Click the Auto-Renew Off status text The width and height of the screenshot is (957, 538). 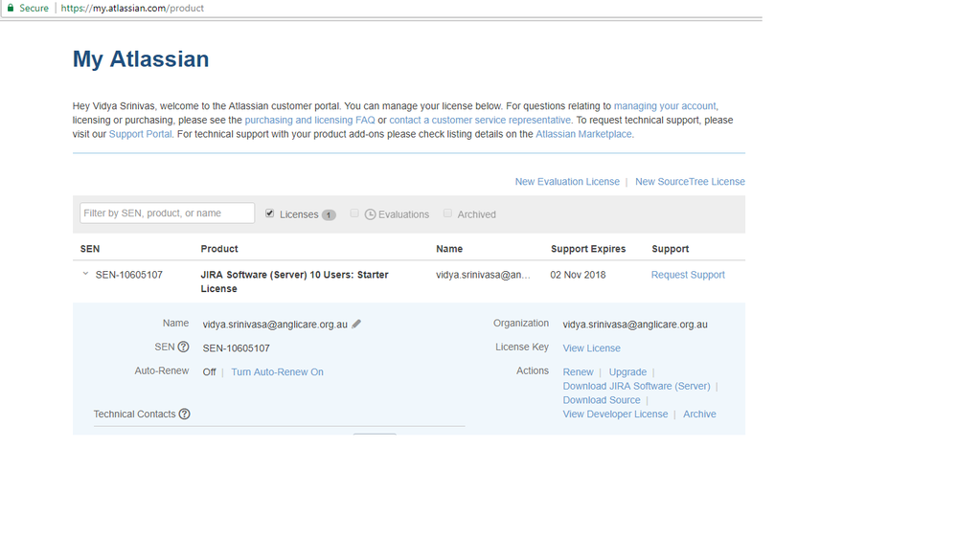click(x=210, y=371)
